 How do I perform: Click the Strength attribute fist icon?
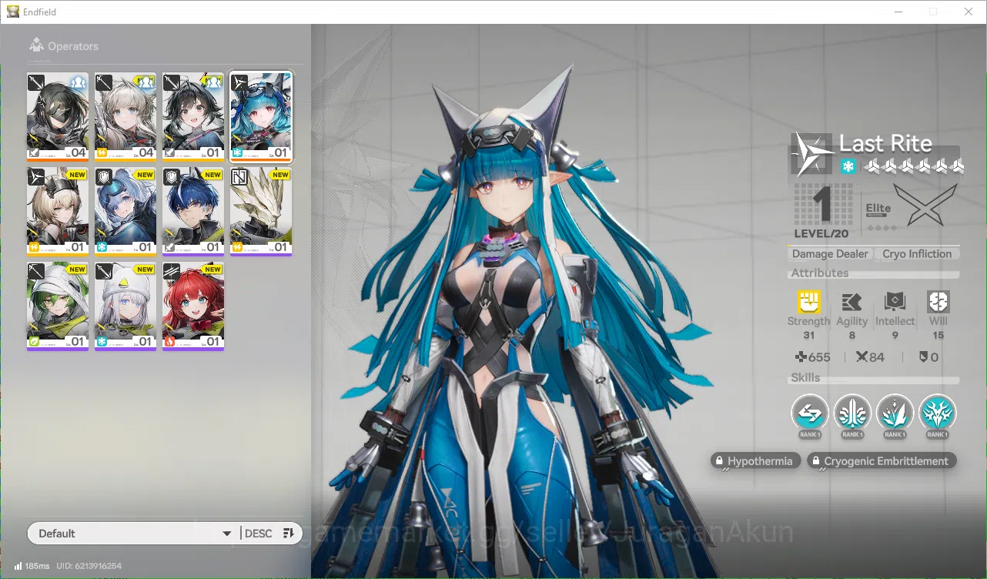pos(808,301)
